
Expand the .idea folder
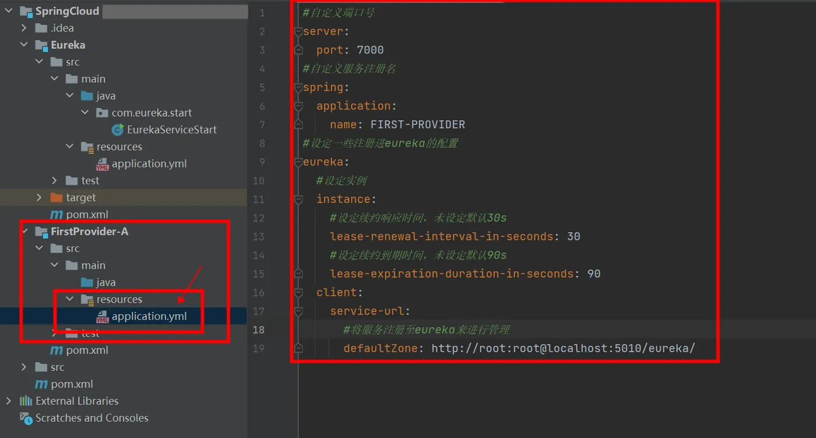24,28
